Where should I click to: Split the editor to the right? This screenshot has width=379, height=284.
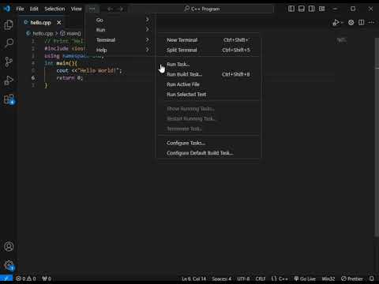[362, 23]
